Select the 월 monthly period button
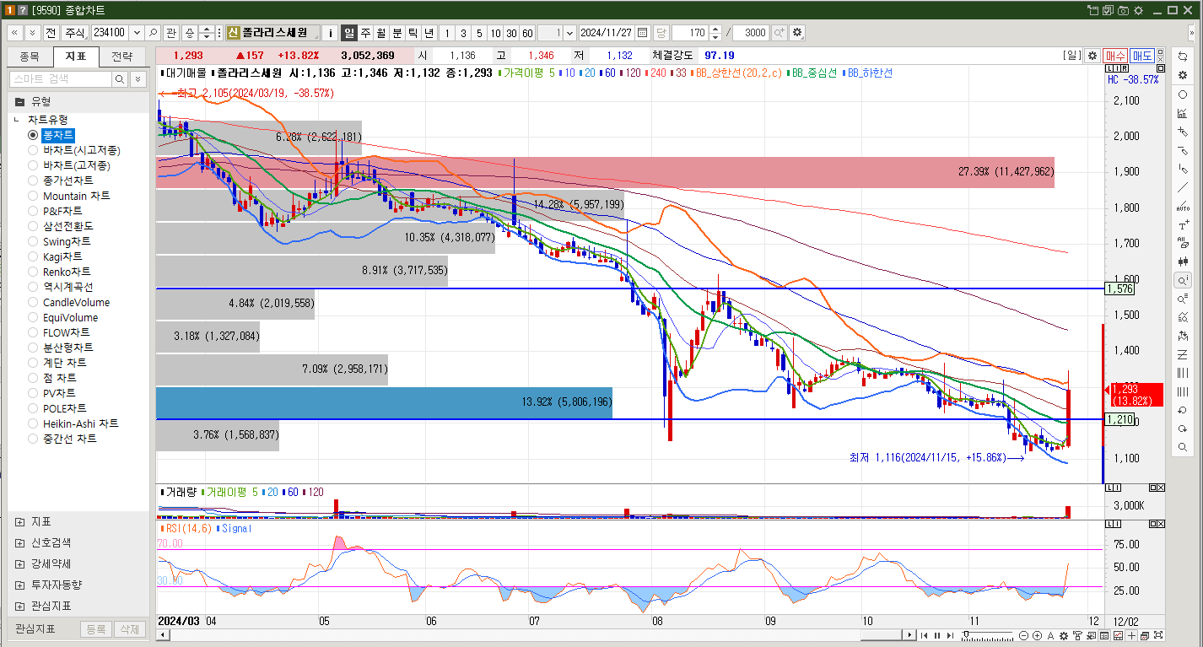 coord(380,33)
